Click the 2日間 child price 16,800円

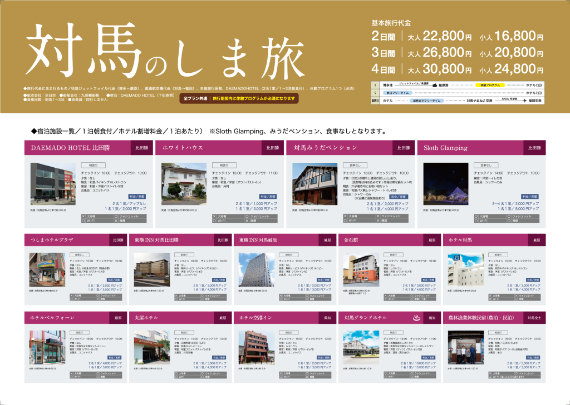512,36
